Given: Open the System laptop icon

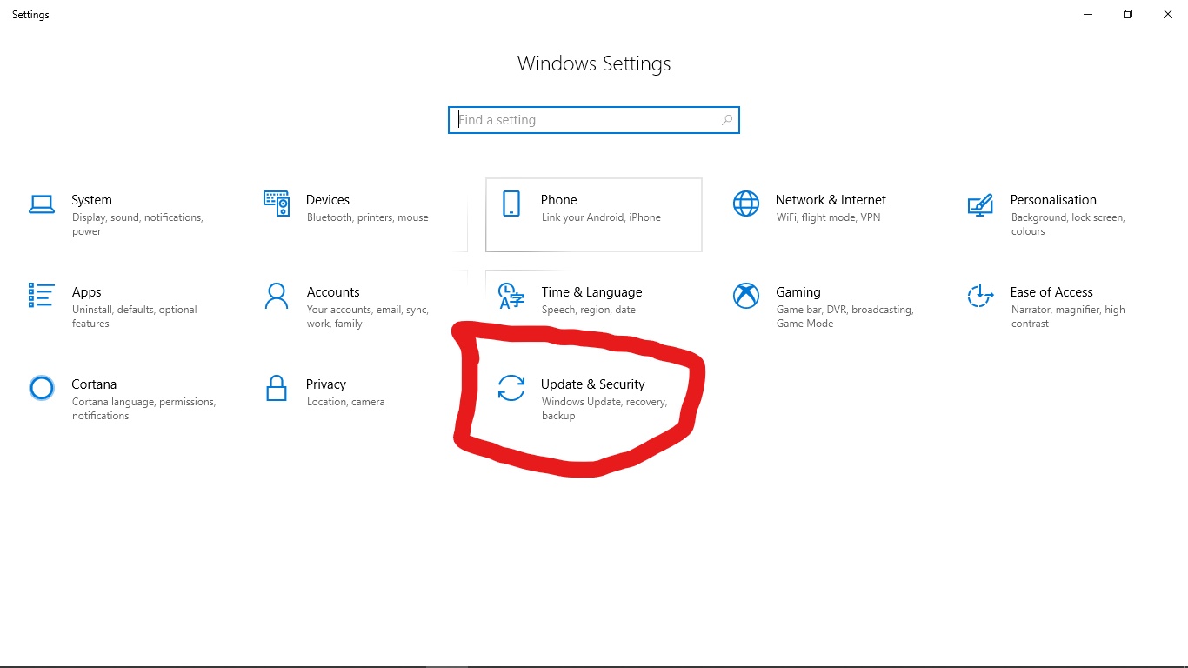Looking at the screenshot, I should tap(42, 204).
